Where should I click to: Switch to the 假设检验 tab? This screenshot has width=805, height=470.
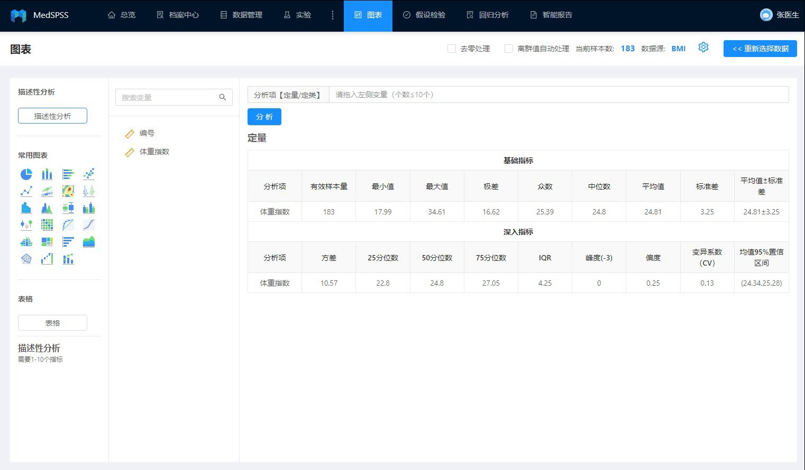pos(424,15)
